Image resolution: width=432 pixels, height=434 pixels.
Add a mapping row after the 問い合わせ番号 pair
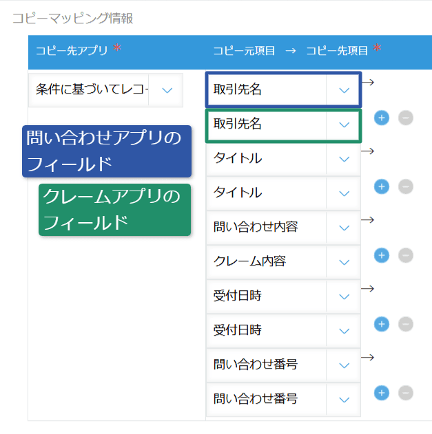382,393
